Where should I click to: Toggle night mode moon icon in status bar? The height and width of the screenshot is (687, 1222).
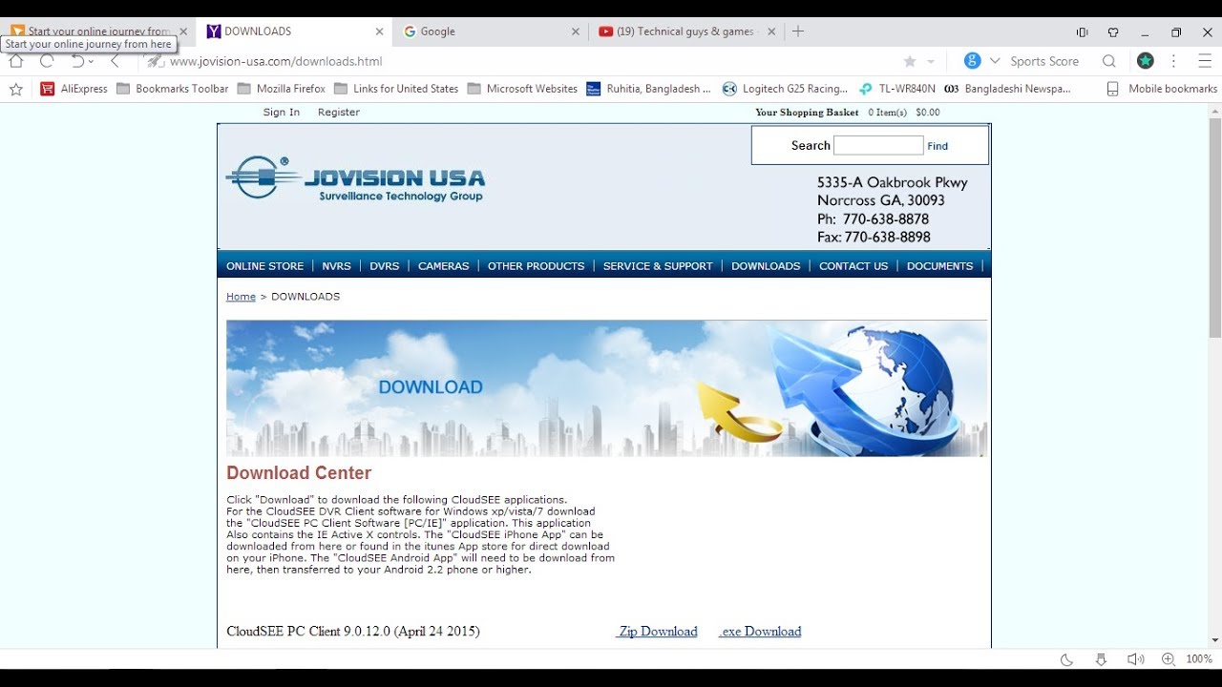point(1067,659)
